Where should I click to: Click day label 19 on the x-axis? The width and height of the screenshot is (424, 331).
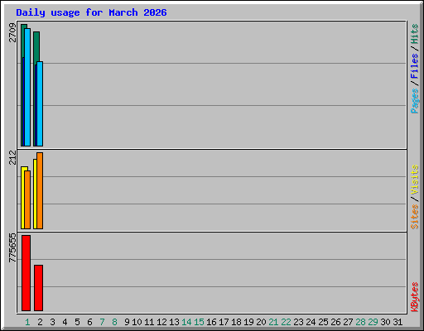[x=248, y=322]
